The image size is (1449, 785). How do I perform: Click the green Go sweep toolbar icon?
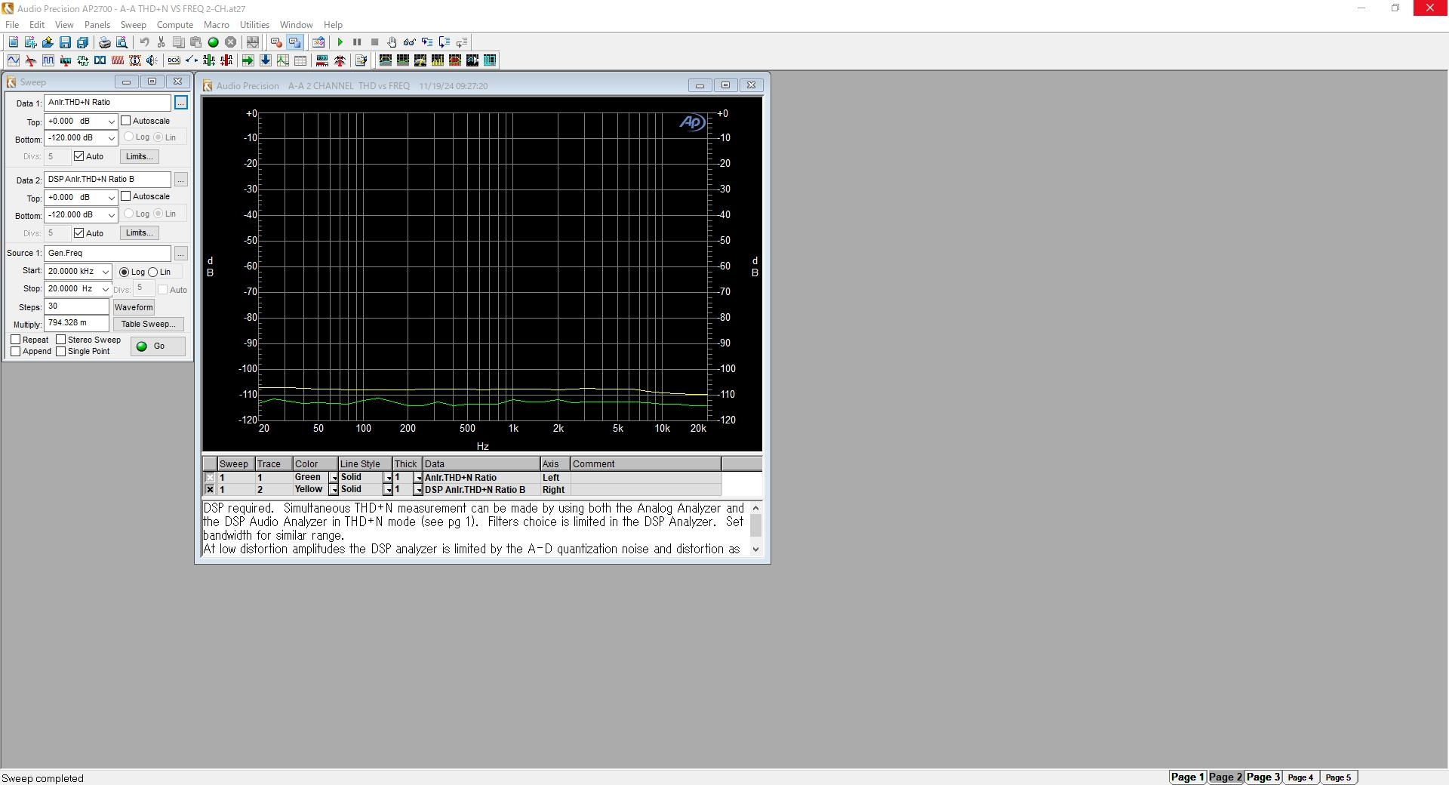coord(213,42)
